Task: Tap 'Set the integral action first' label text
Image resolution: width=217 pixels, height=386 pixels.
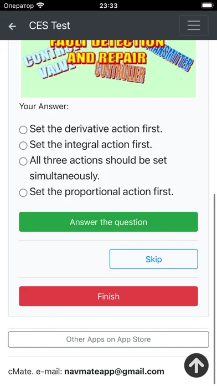Action: coord(91,145)
